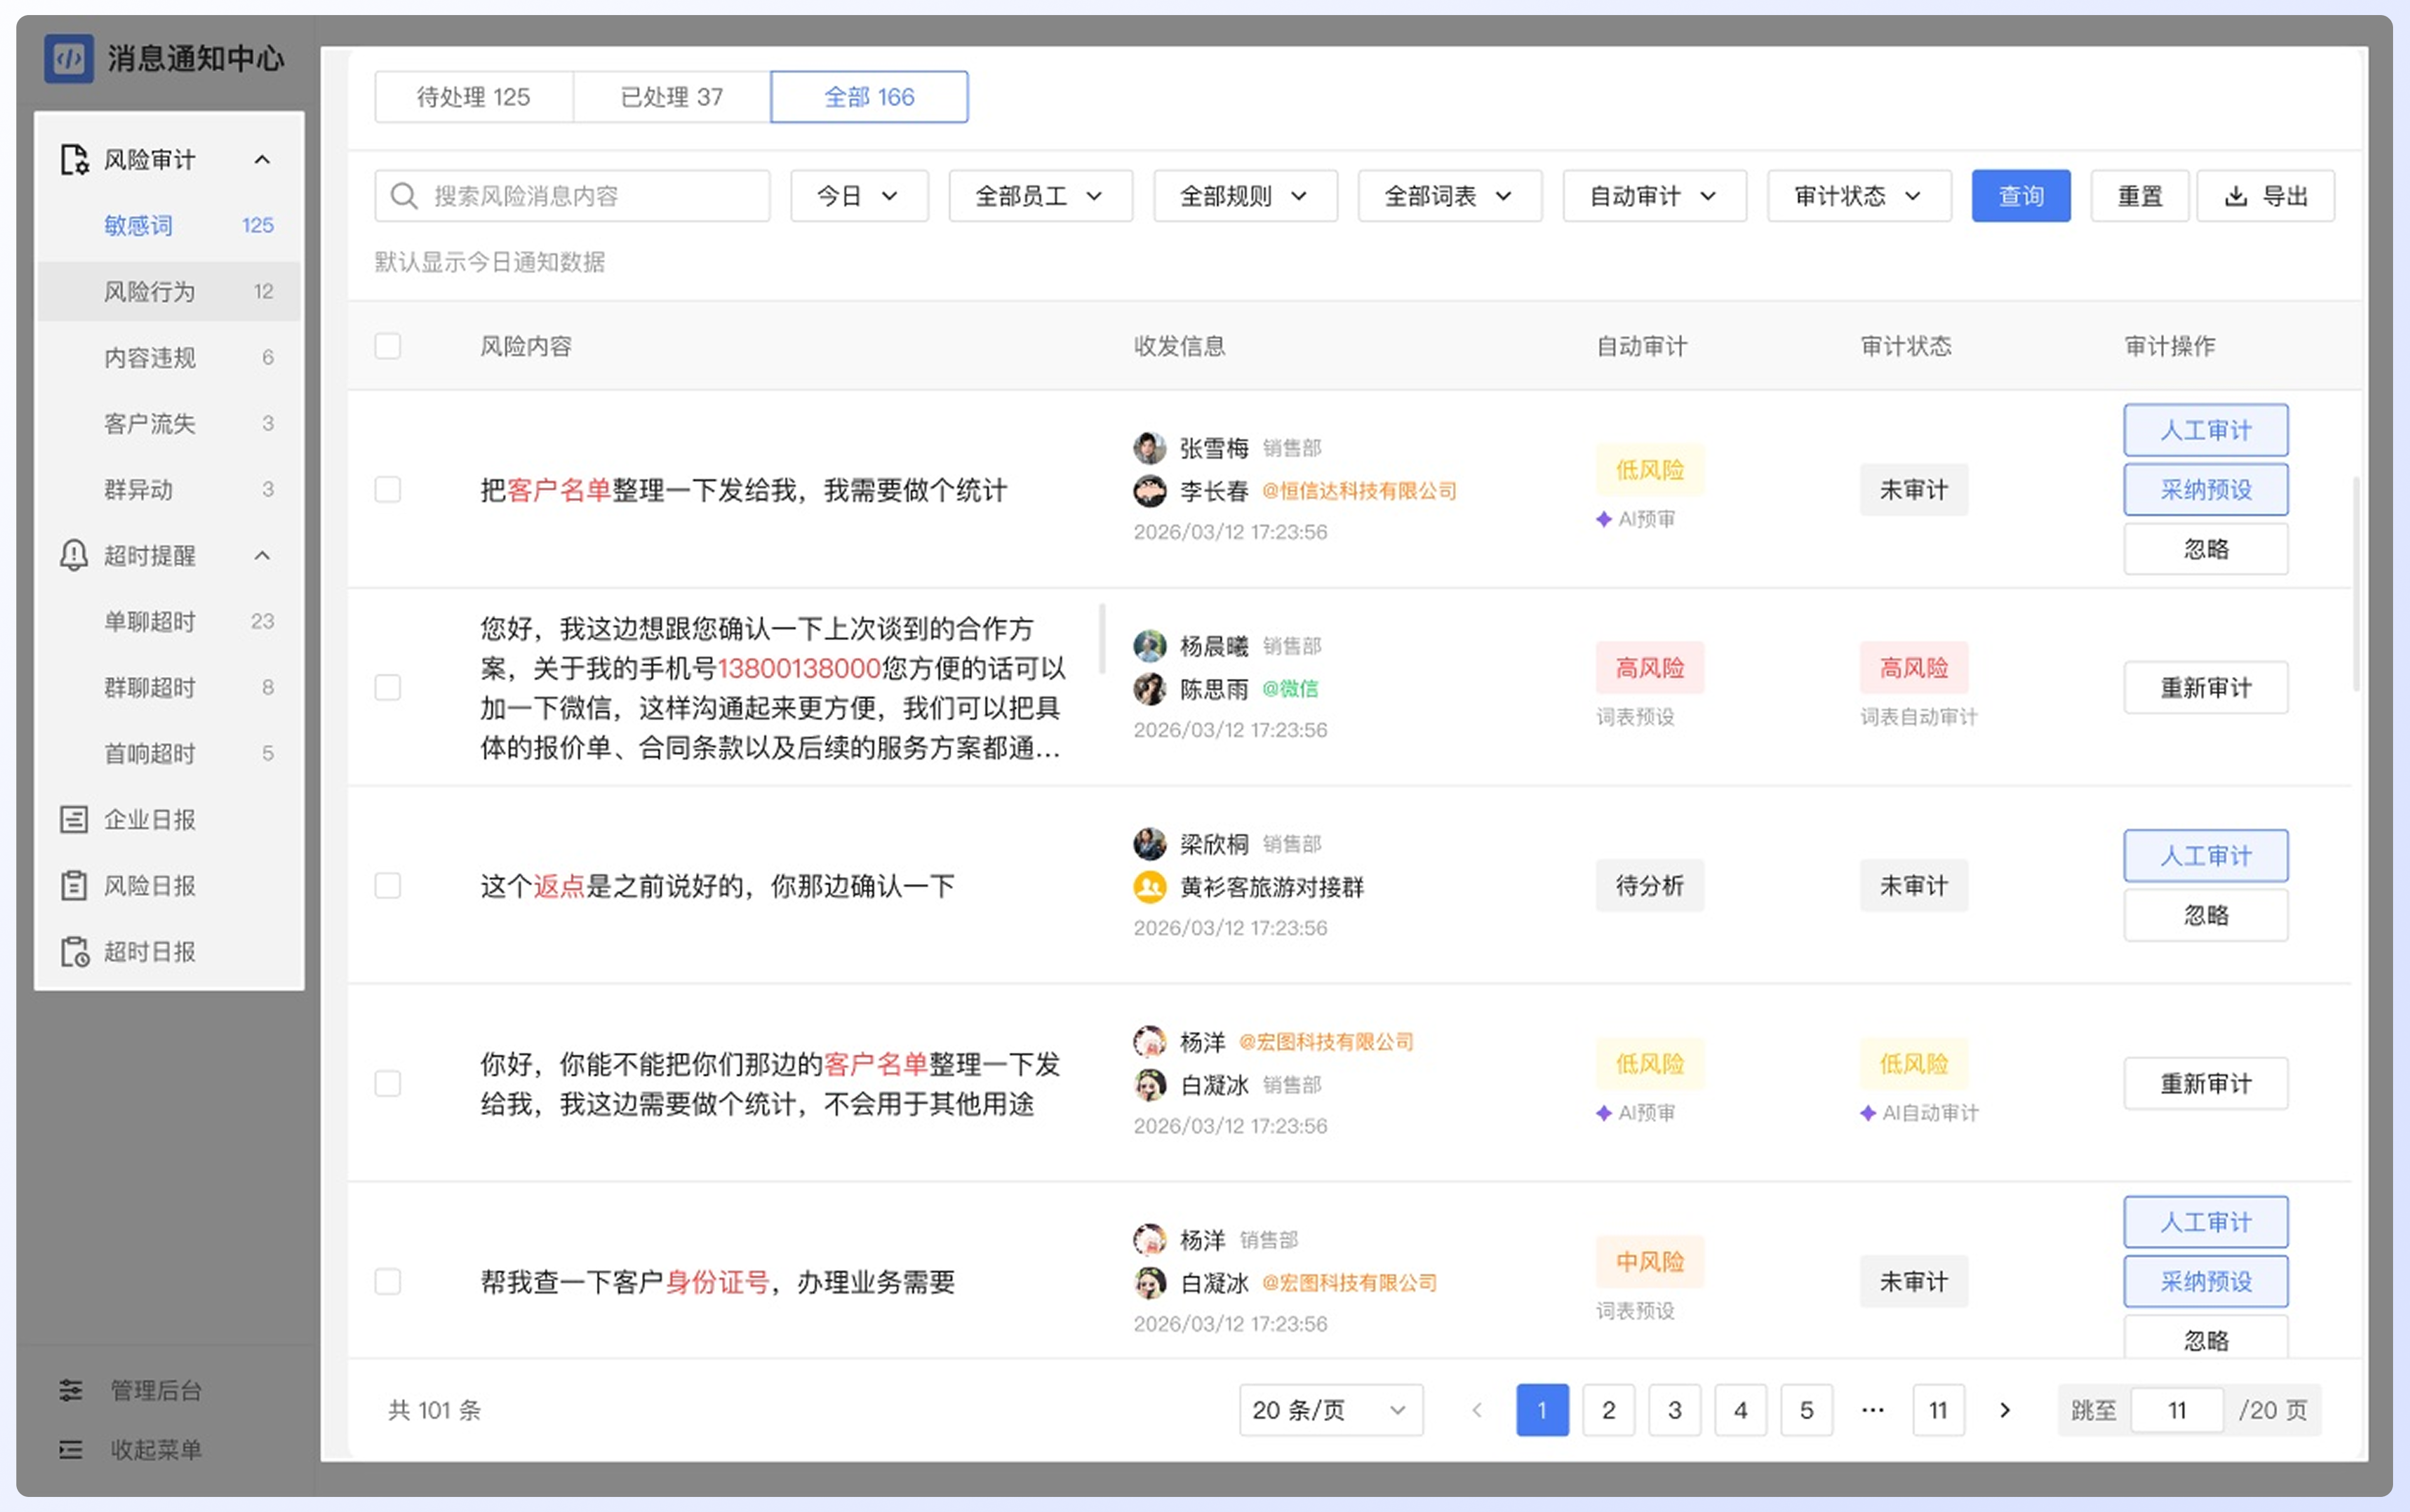
Task: Click the 黄衫客旅游对接群 group icon
Action: [1150, 887]
